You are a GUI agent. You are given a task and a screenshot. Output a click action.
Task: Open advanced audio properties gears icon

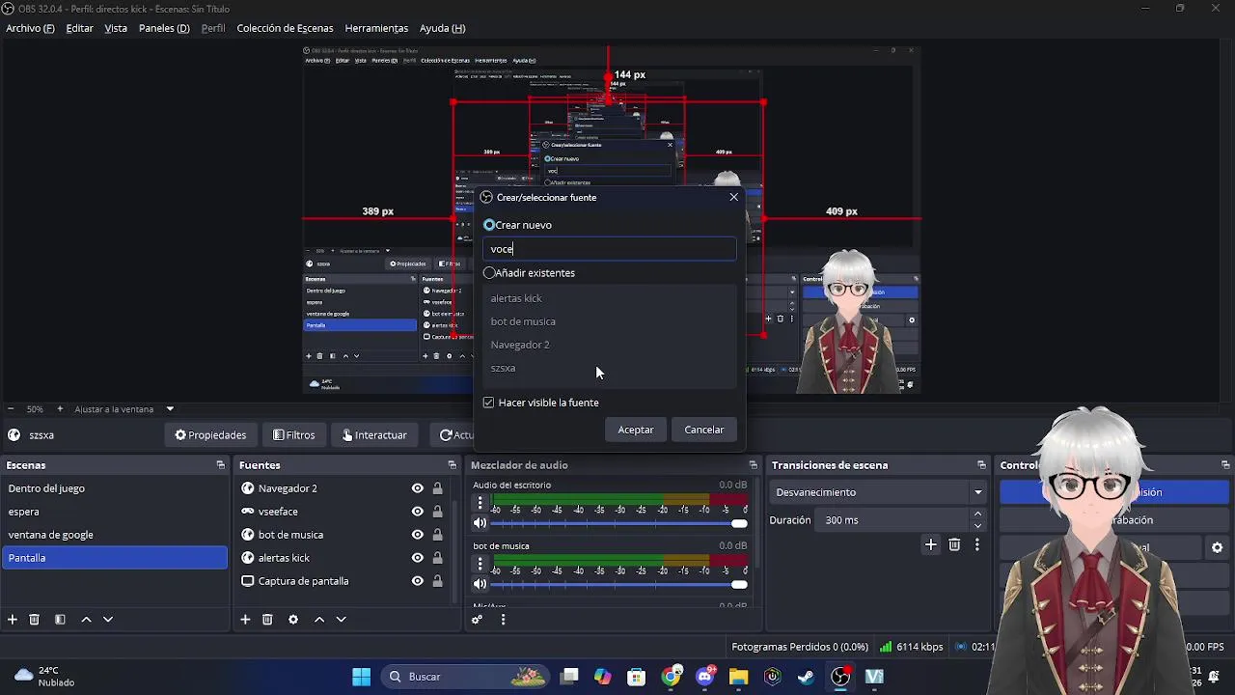(x=477, y=620)
